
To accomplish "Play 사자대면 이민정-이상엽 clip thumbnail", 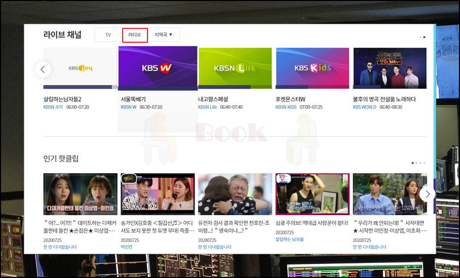I will 390,194.
